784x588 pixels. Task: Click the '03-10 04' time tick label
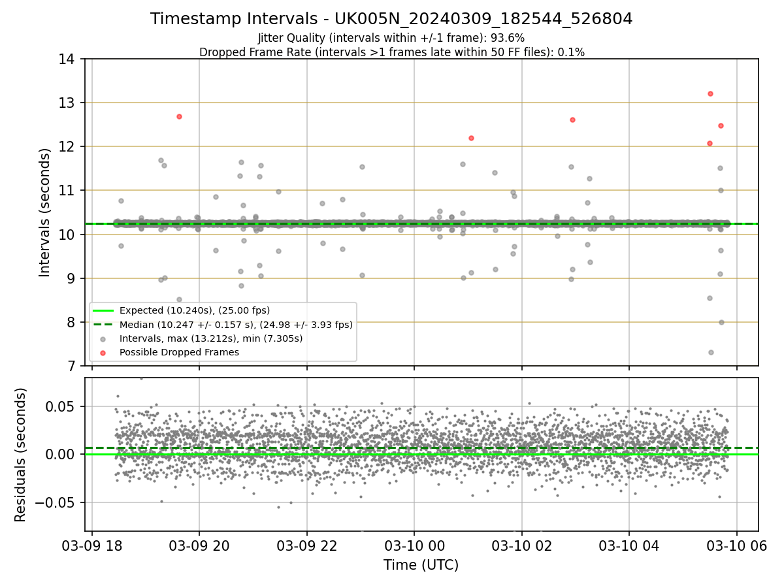[629, 545]
